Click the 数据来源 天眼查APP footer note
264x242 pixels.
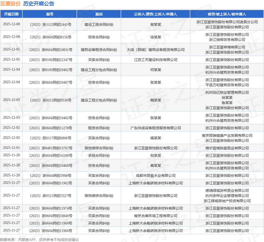[x=39, y=240]
